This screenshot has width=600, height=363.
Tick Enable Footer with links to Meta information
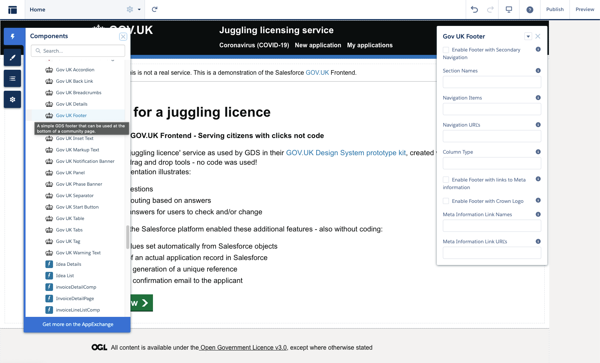(446, 180)
